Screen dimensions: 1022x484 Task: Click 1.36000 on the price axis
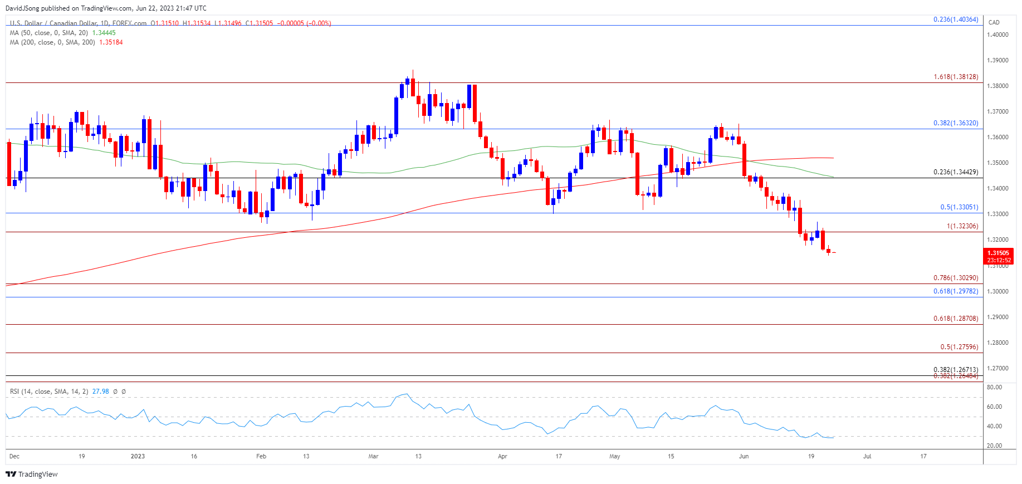pyautogui.click(x=997, y=137)
